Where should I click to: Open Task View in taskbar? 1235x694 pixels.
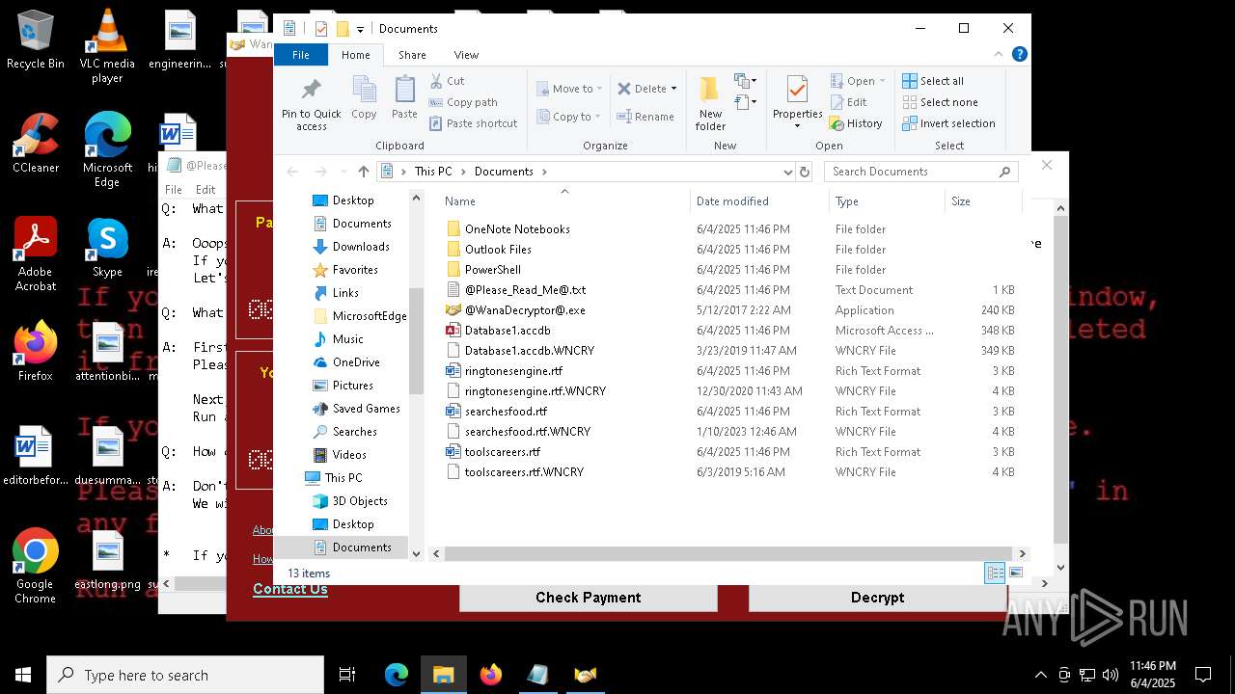tap(347, 675)
